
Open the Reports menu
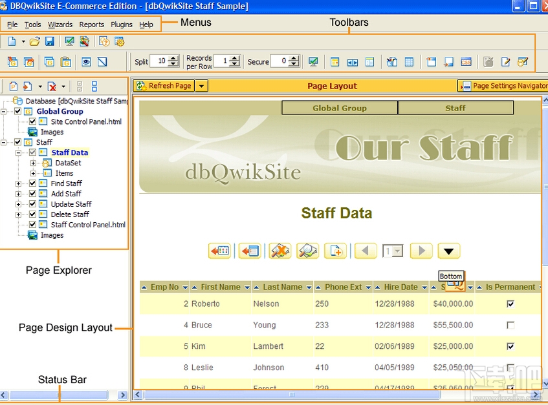click(92, 25)
